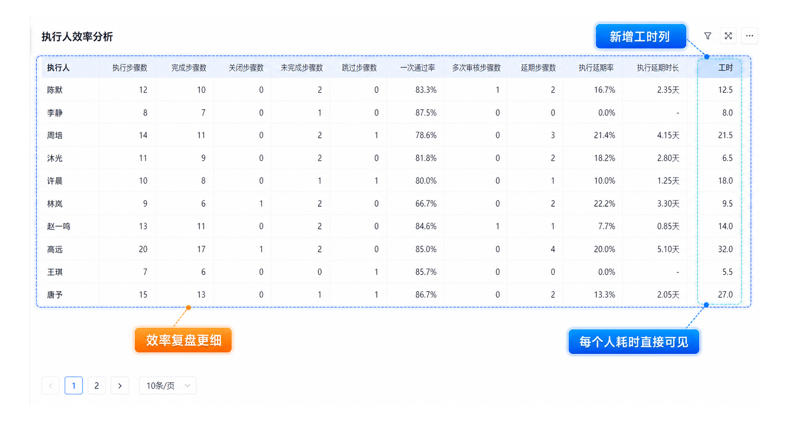Select page 2 in pagination
Image resolution: width=791 pixels, height=421 pixels.
coord(97,386)
